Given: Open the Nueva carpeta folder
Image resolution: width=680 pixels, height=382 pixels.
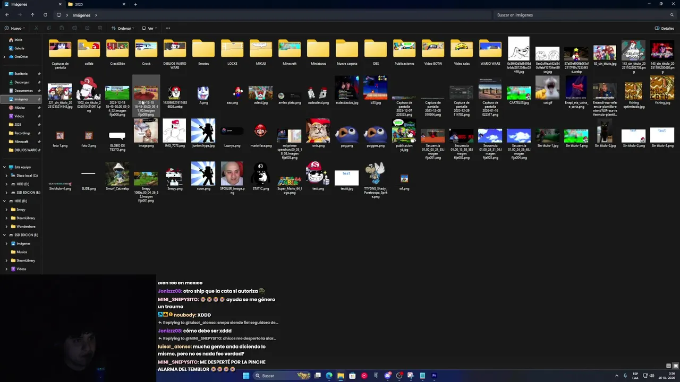Looking at the screenshot, I should pyautogui.click(x=347, y=52).
